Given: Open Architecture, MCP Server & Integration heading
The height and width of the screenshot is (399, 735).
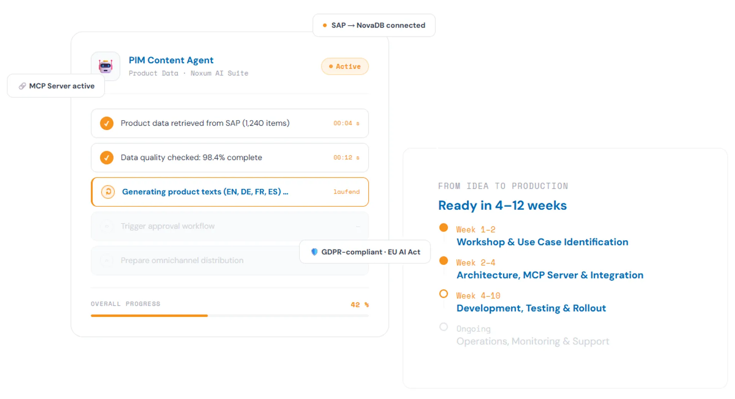Looking at the screenshot, I should click(550, 275).
